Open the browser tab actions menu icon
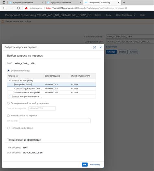This screenshot has height=171, width=154. pos(4,3)
